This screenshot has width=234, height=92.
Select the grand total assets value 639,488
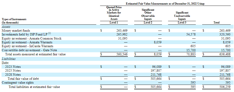225,54
